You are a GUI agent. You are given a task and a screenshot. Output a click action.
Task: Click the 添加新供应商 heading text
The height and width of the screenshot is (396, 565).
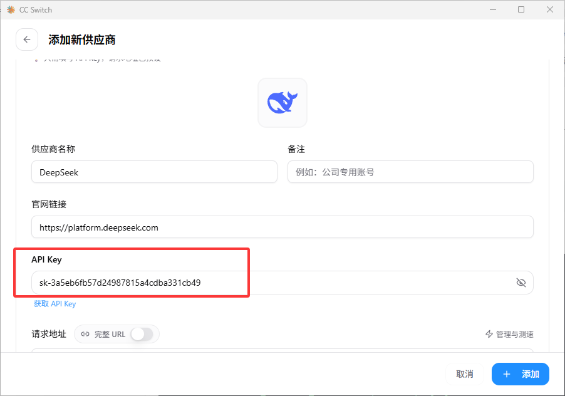click(82, 39)
